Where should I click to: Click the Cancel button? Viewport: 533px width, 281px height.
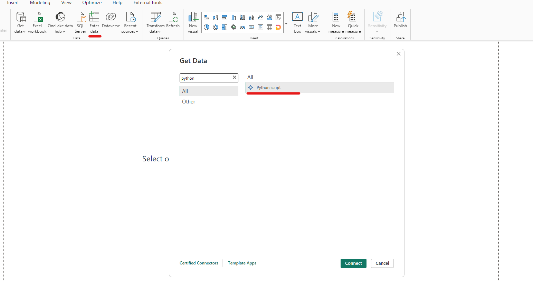tap(382, 263)
